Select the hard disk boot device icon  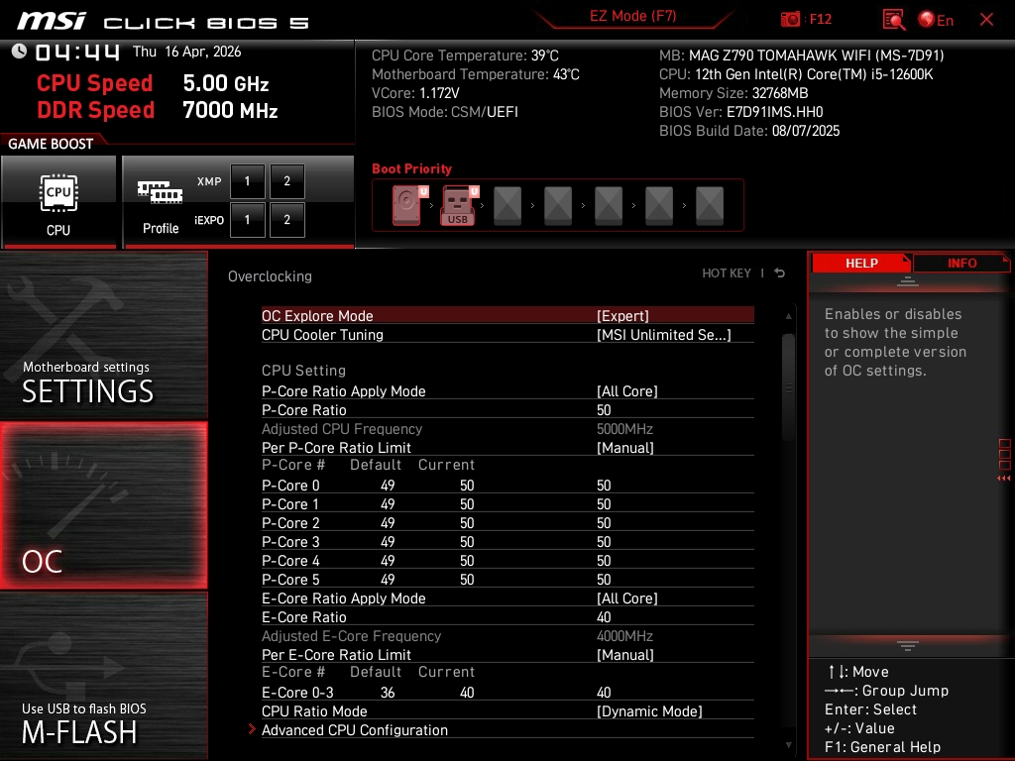point(407,205)
